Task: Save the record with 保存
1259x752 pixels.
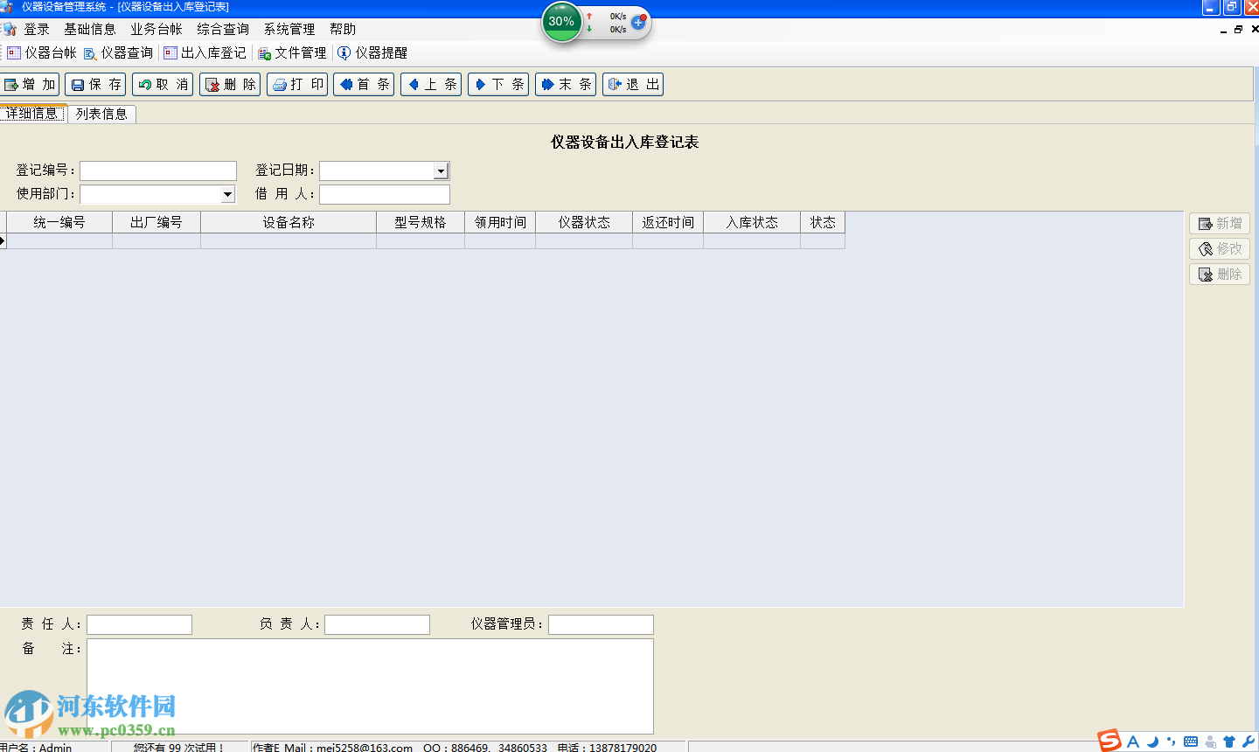Action: (x=95, y=85)
